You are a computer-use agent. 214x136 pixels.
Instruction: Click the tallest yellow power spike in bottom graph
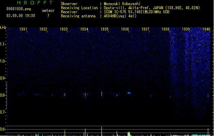[101, 131]
